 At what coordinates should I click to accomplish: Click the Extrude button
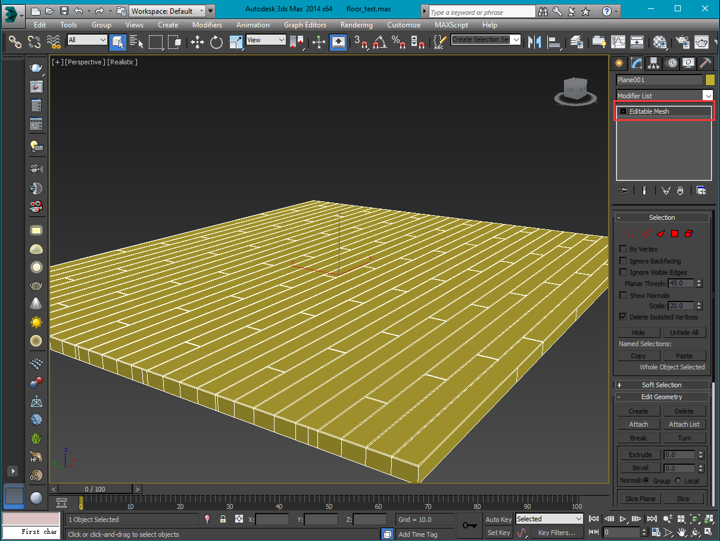(640, 455)
